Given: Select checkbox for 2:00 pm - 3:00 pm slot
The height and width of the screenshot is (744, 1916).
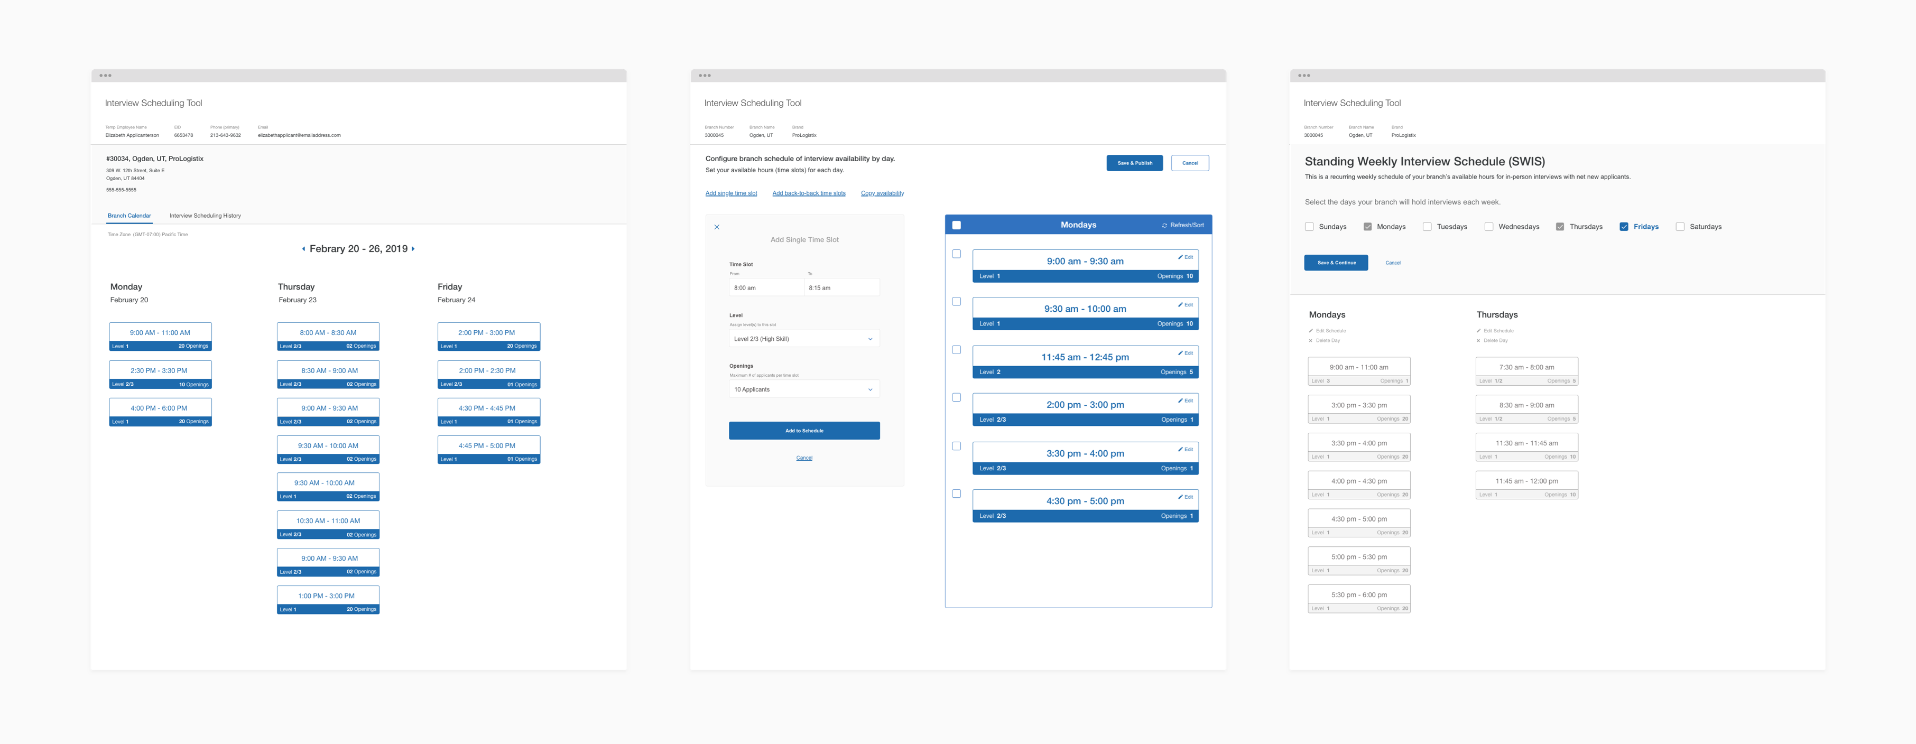Looking at the screenshot, I should (957, 398).
